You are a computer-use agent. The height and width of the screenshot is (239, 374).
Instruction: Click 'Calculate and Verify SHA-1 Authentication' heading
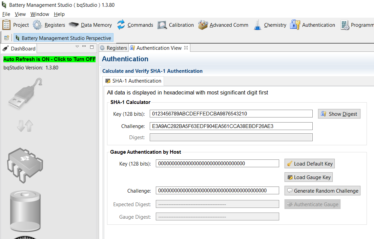coord(152,71)
